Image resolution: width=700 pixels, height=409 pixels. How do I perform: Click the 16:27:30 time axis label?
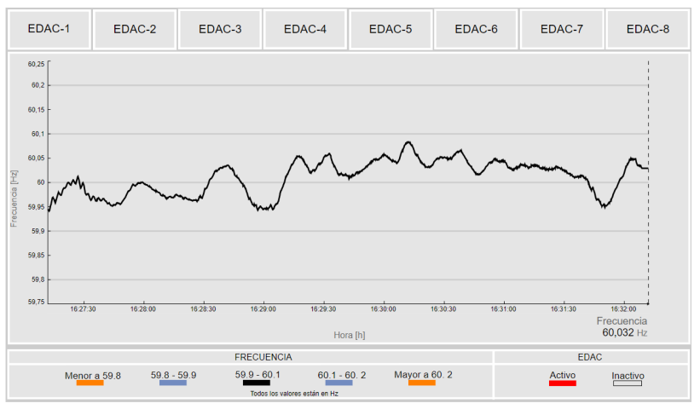click(x=83, y=309)
